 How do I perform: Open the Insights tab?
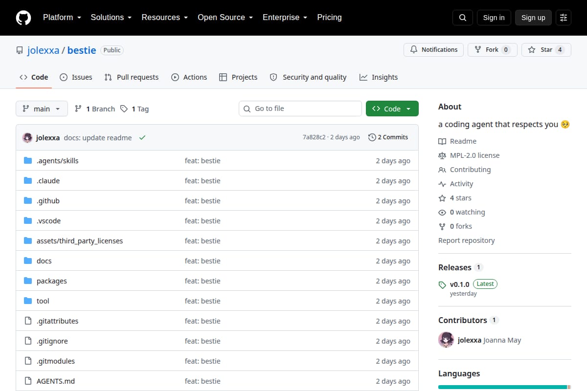click(379, 77)
